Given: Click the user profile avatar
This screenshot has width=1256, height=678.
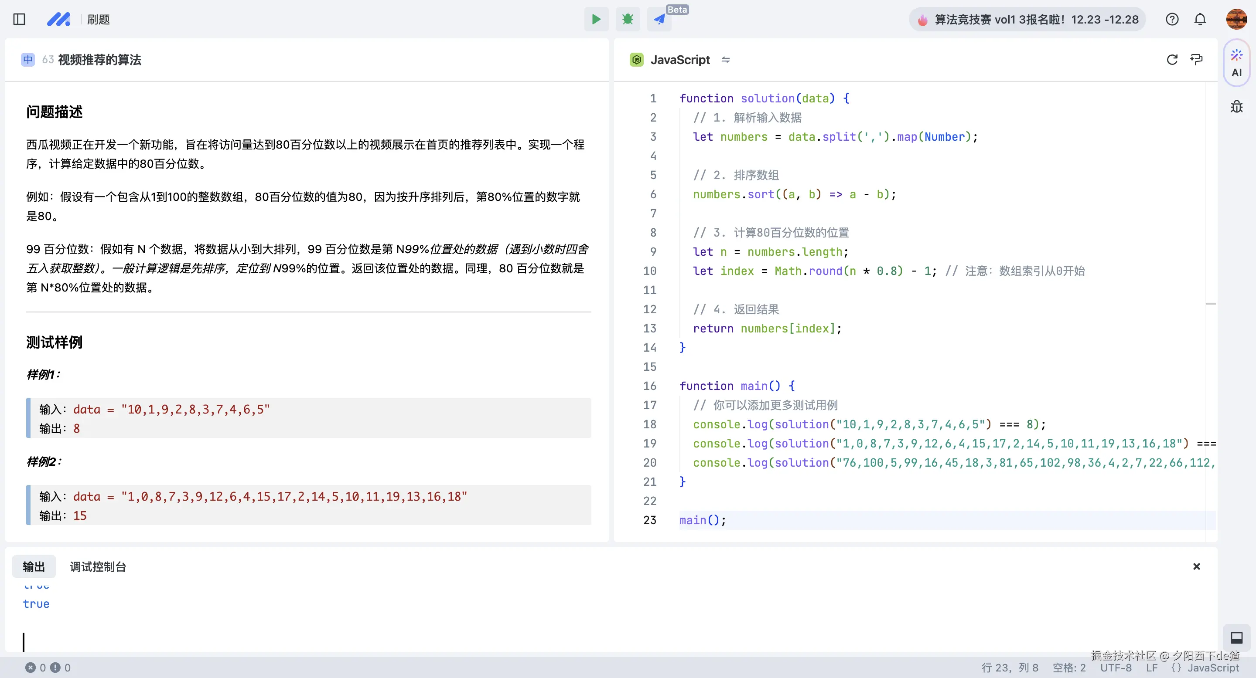Looking at the screenshot, I should (1236, 20).
